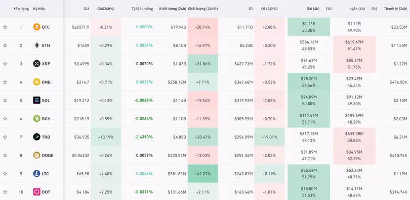Sort by Xếp hạng column header
Viewport: 410px width, 200px height.
coord(21,9)
